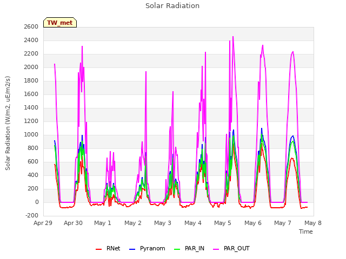Screen dimensions: 346x259
Task: Click the -200 y-axis tick label
Action: [32, 216]
